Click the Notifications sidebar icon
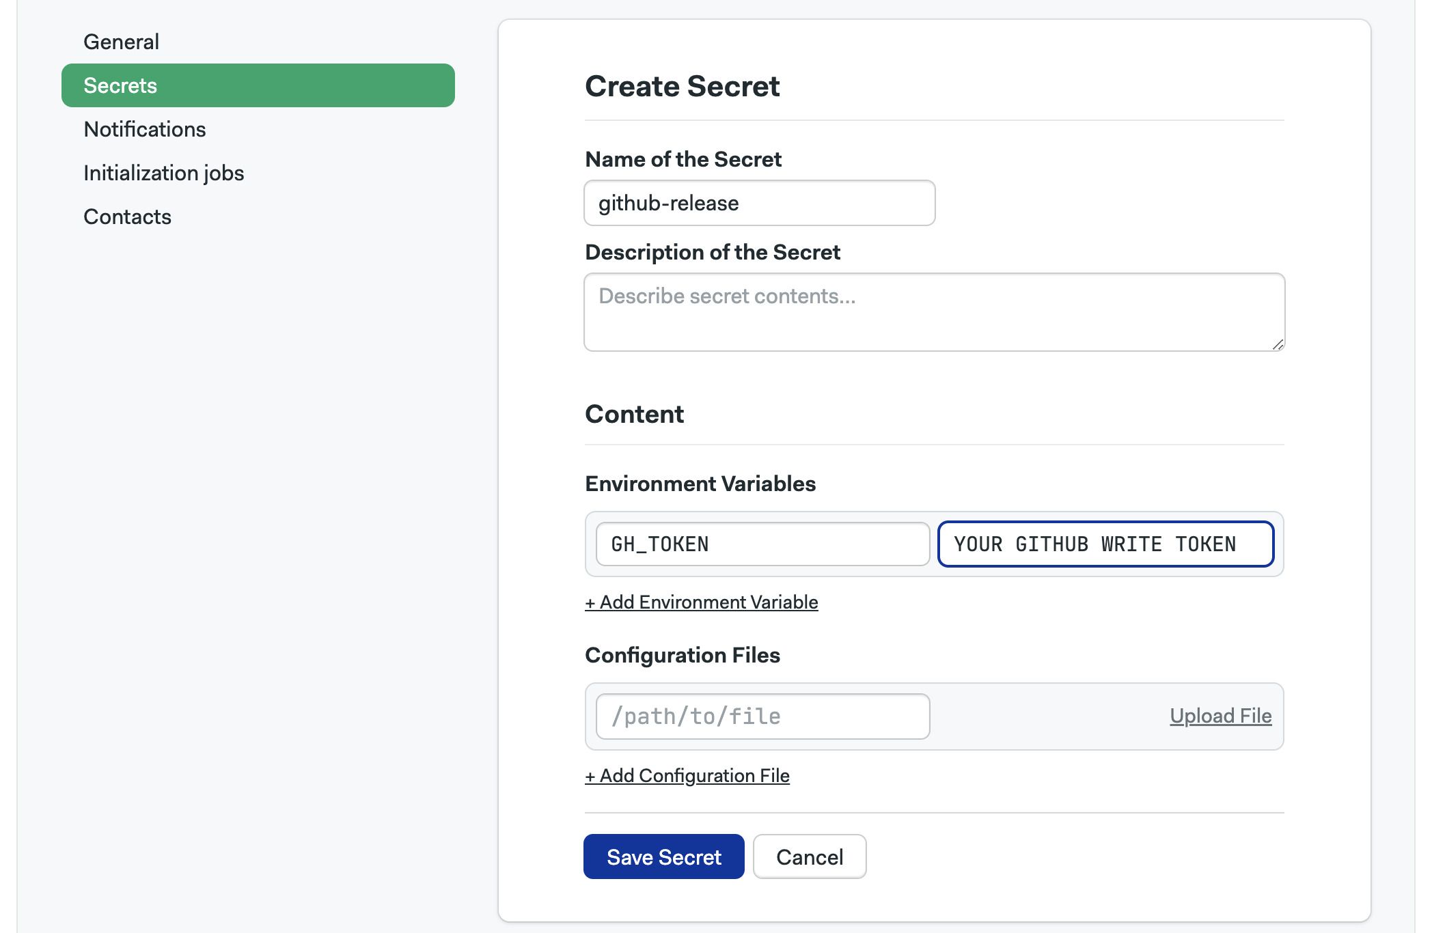This screenshot has height=933, width=1432. click(144, 128)
